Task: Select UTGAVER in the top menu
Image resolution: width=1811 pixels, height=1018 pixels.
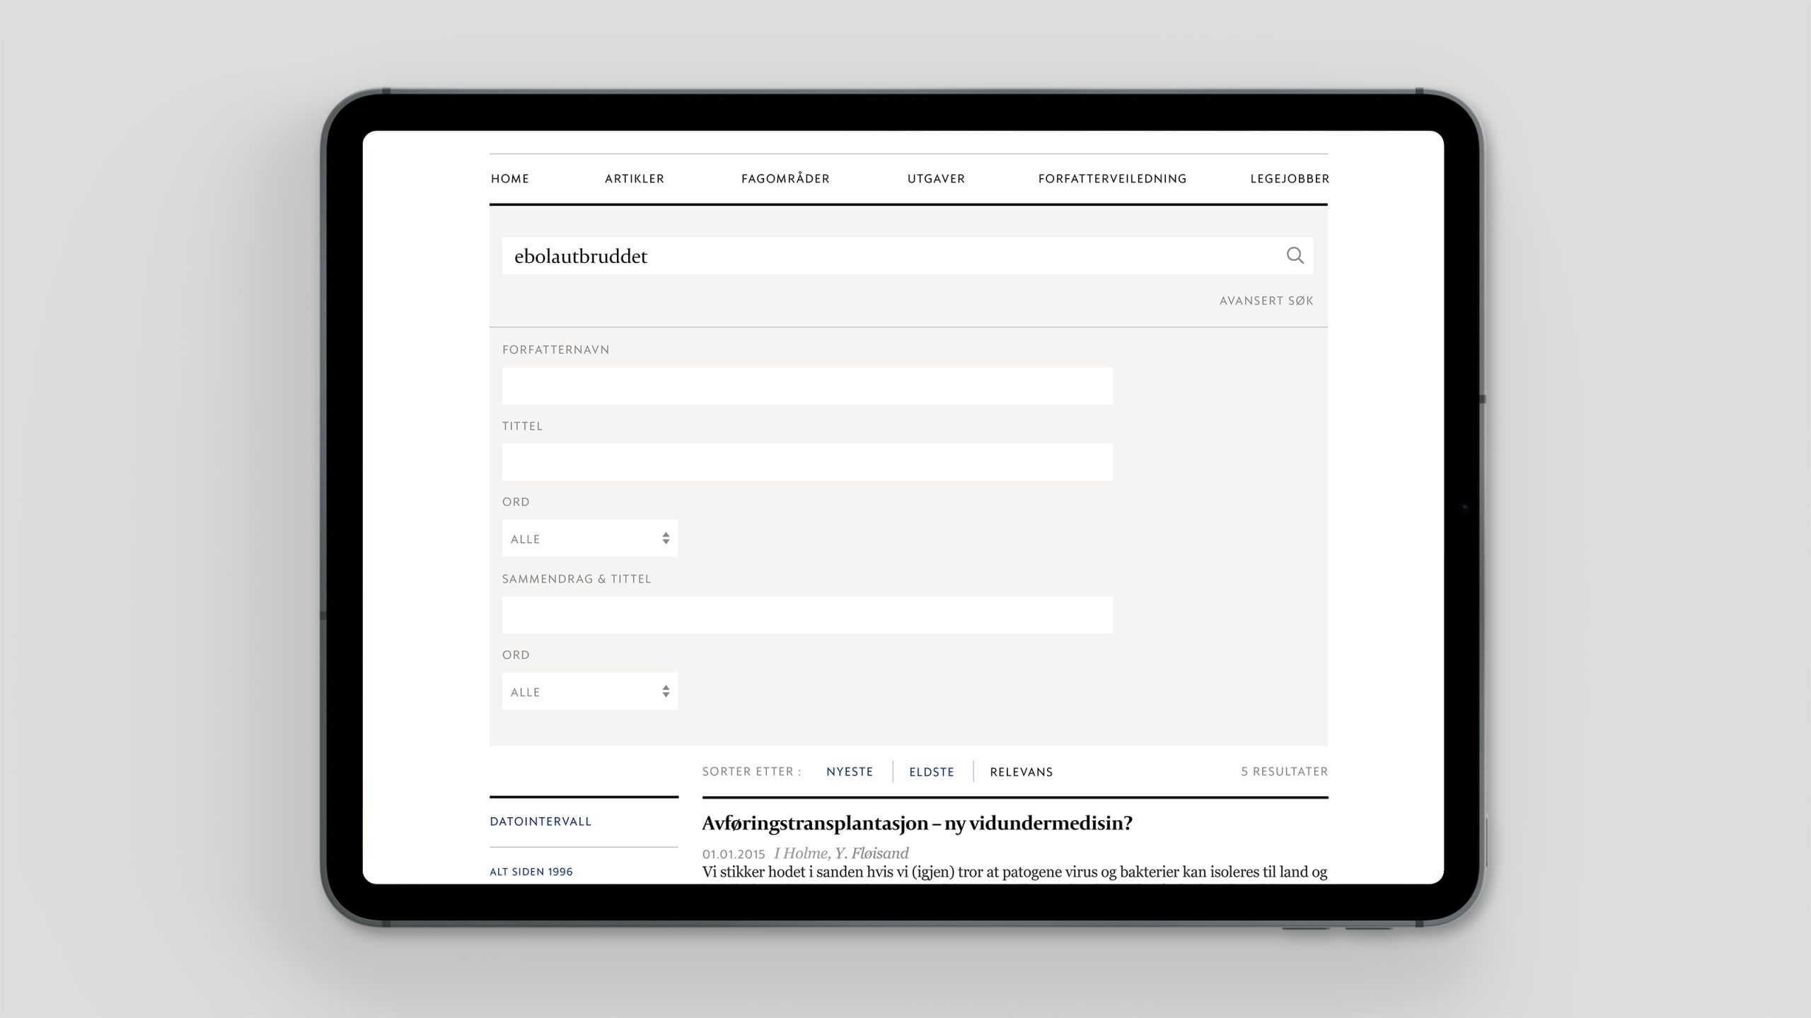Action: click(x=936, y=179)
